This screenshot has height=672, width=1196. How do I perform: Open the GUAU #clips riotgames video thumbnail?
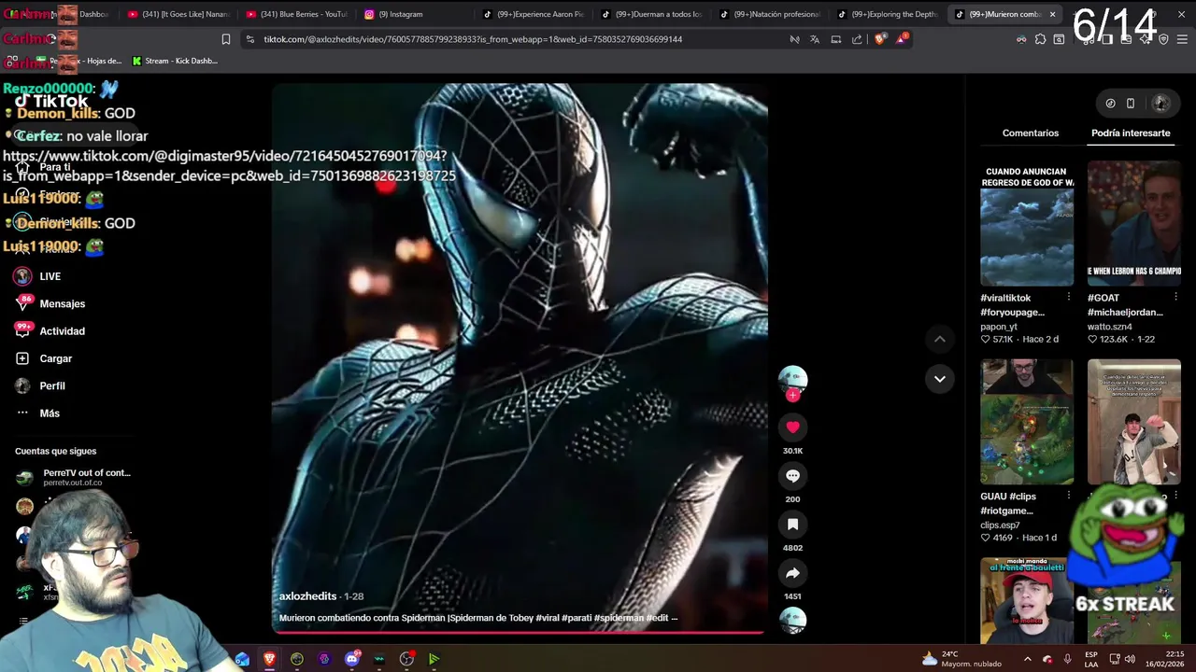click(1027, 422)
